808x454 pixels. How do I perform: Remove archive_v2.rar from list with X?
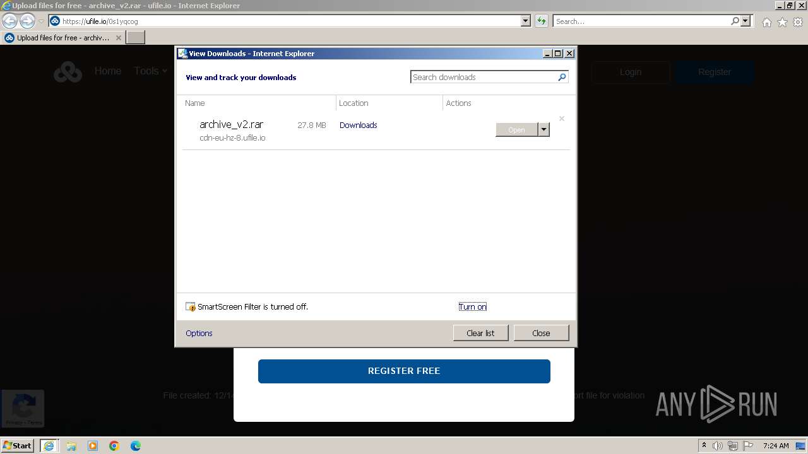(561, 119)
